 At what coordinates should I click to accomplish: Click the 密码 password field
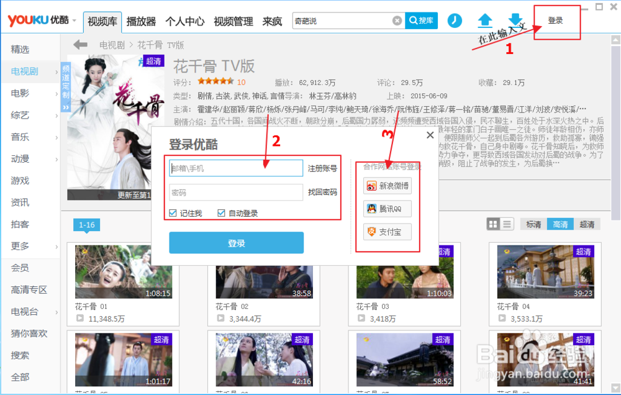point(236,193)
